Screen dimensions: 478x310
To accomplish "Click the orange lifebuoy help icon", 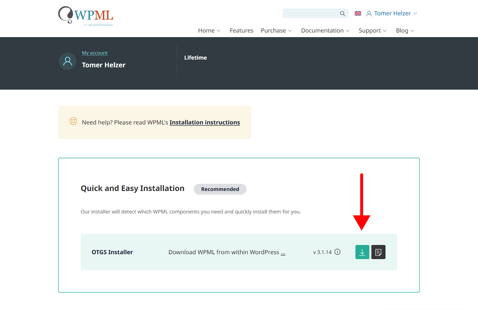I will (73, 121).
